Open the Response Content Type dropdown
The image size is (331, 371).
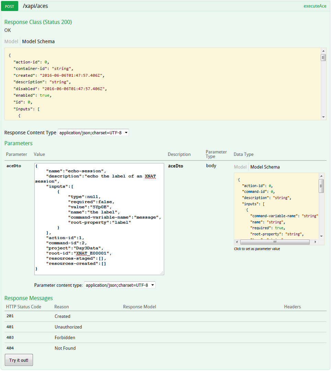coord(93,133)
